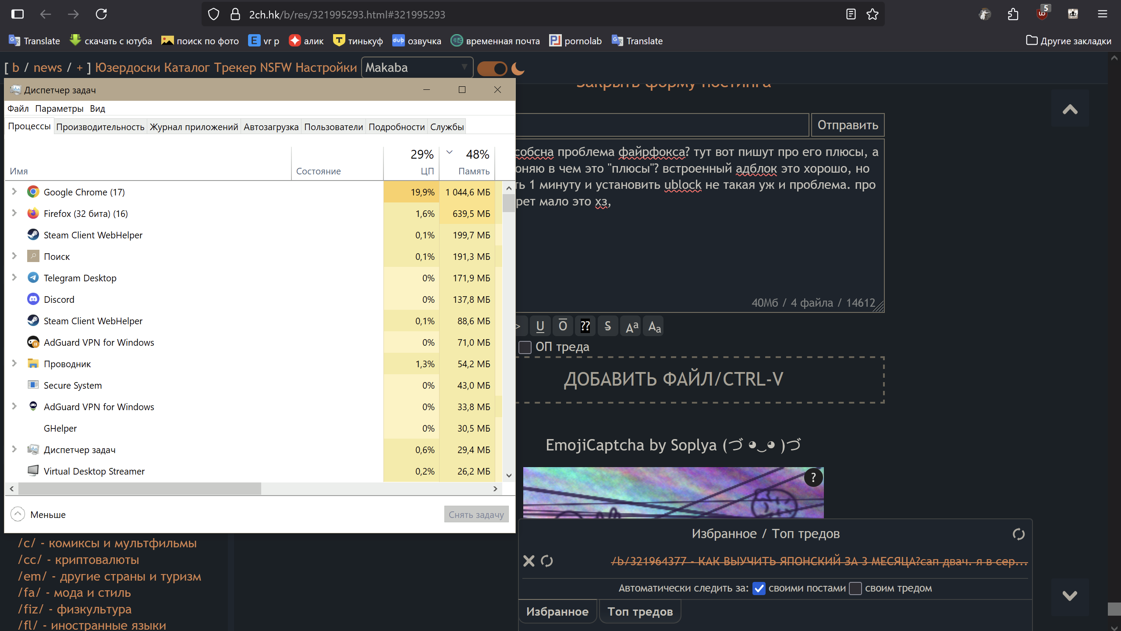This screenshot has height=631, width=1121.
Task: Bookmark this page with star icon
Action: (x=873, y=14)
